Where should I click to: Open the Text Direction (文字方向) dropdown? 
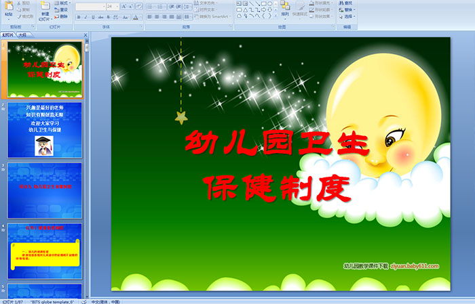click(205, 3)
